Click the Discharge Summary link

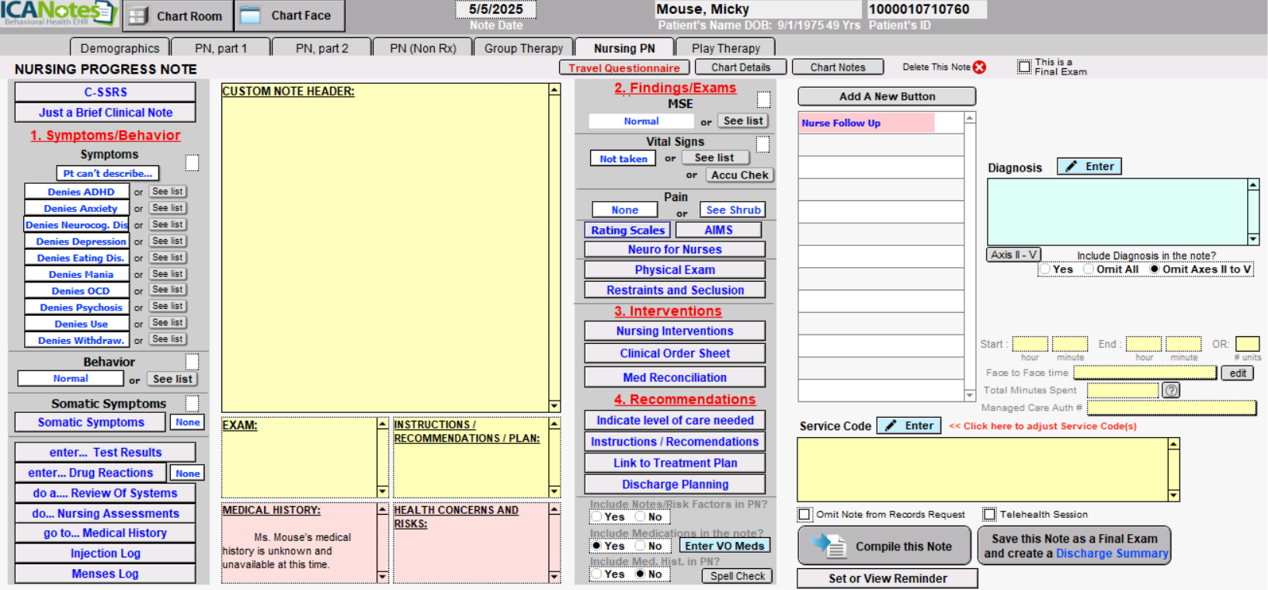(1111, 554)
